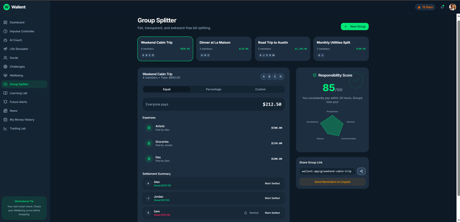
Task: Click the 85/100 score value
Action: [x=332, y=88]
